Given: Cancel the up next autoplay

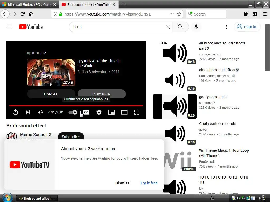Looking at the screenshot, I should tap(51, 94).
